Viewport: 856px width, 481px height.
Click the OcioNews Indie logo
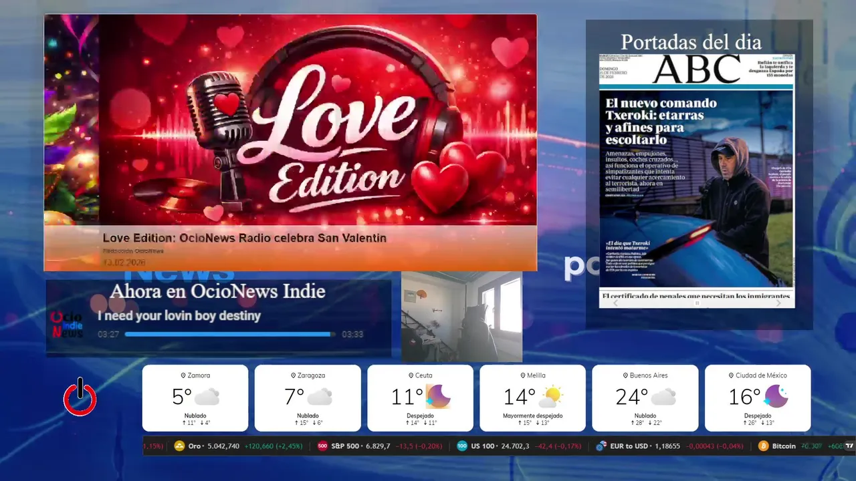[67, 324]
